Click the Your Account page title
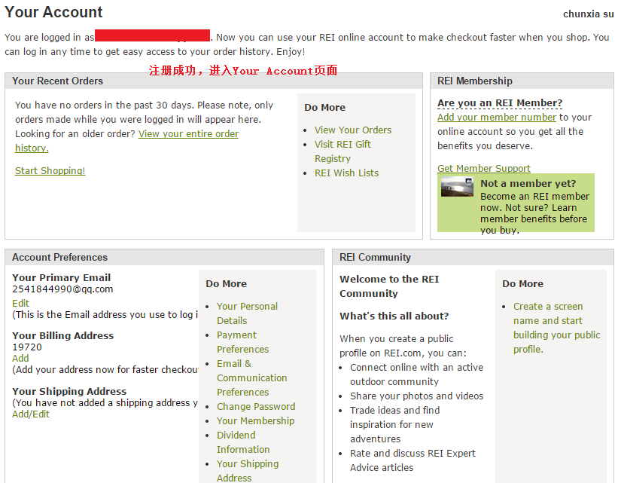 pyautogui.click(x=53, y=12)
